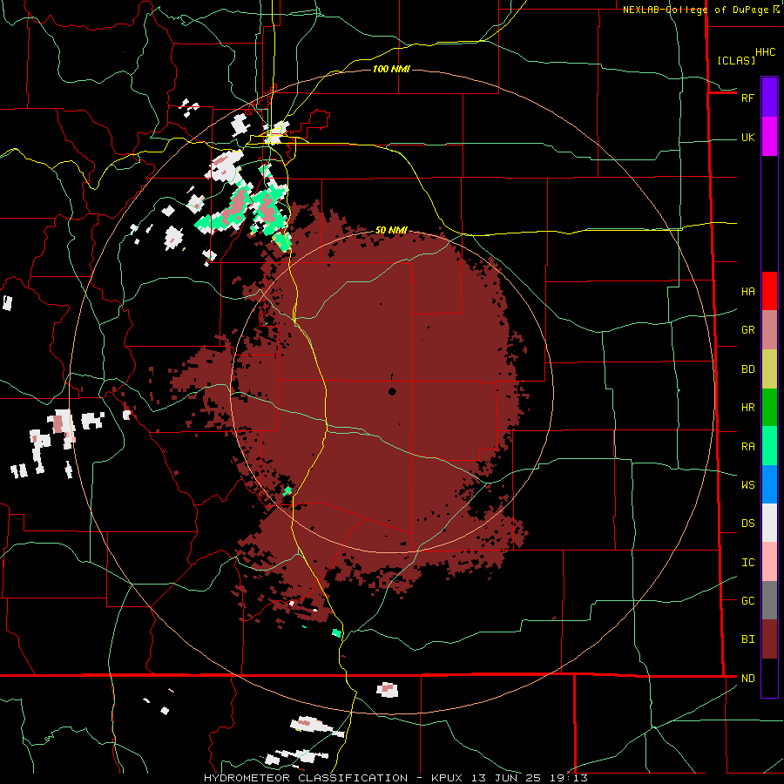Click the white DS legend color swatch
Viewport: 784px width, 784px height.
tap(769, 523)
